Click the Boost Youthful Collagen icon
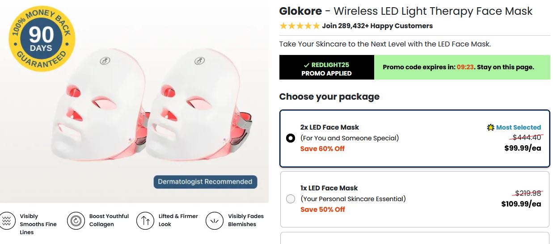Image resolution: width=553 pixels, height=244 pixels. pyautogui.click(x=76, y=220)
